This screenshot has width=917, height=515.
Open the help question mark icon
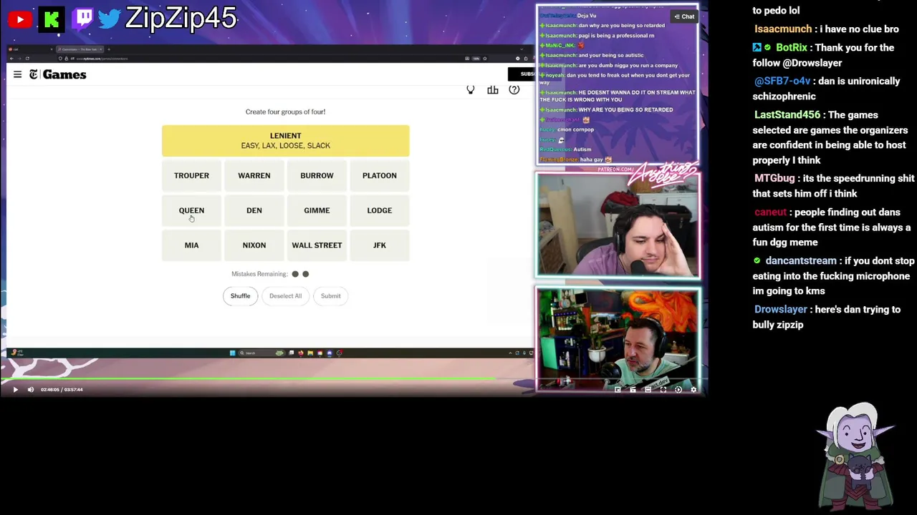(x=514, y=89)
